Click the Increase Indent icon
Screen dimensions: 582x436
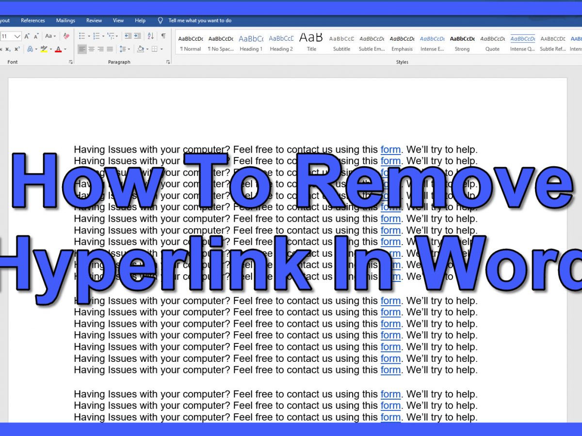pyautogui.click(x=137, y=36)
